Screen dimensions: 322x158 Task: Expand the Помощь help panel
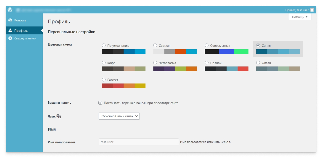pos(300,17)
